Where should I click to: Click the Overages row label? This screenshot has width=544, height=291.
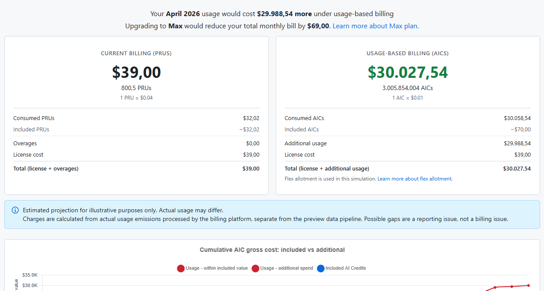coord(25,144)
